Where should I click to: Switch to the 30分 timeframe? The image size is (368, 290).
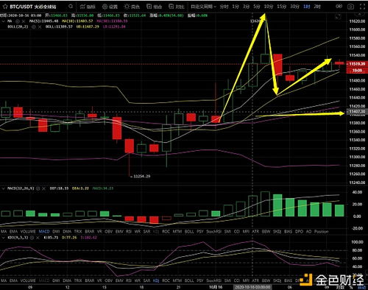tap(294, 7)
